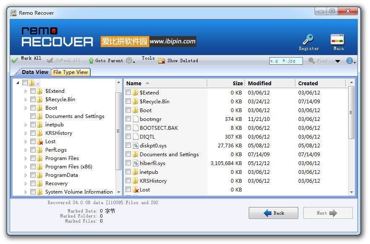Click Lost folder icon in tree
This screenshot has width=370, height=244.
pos(40,142)
